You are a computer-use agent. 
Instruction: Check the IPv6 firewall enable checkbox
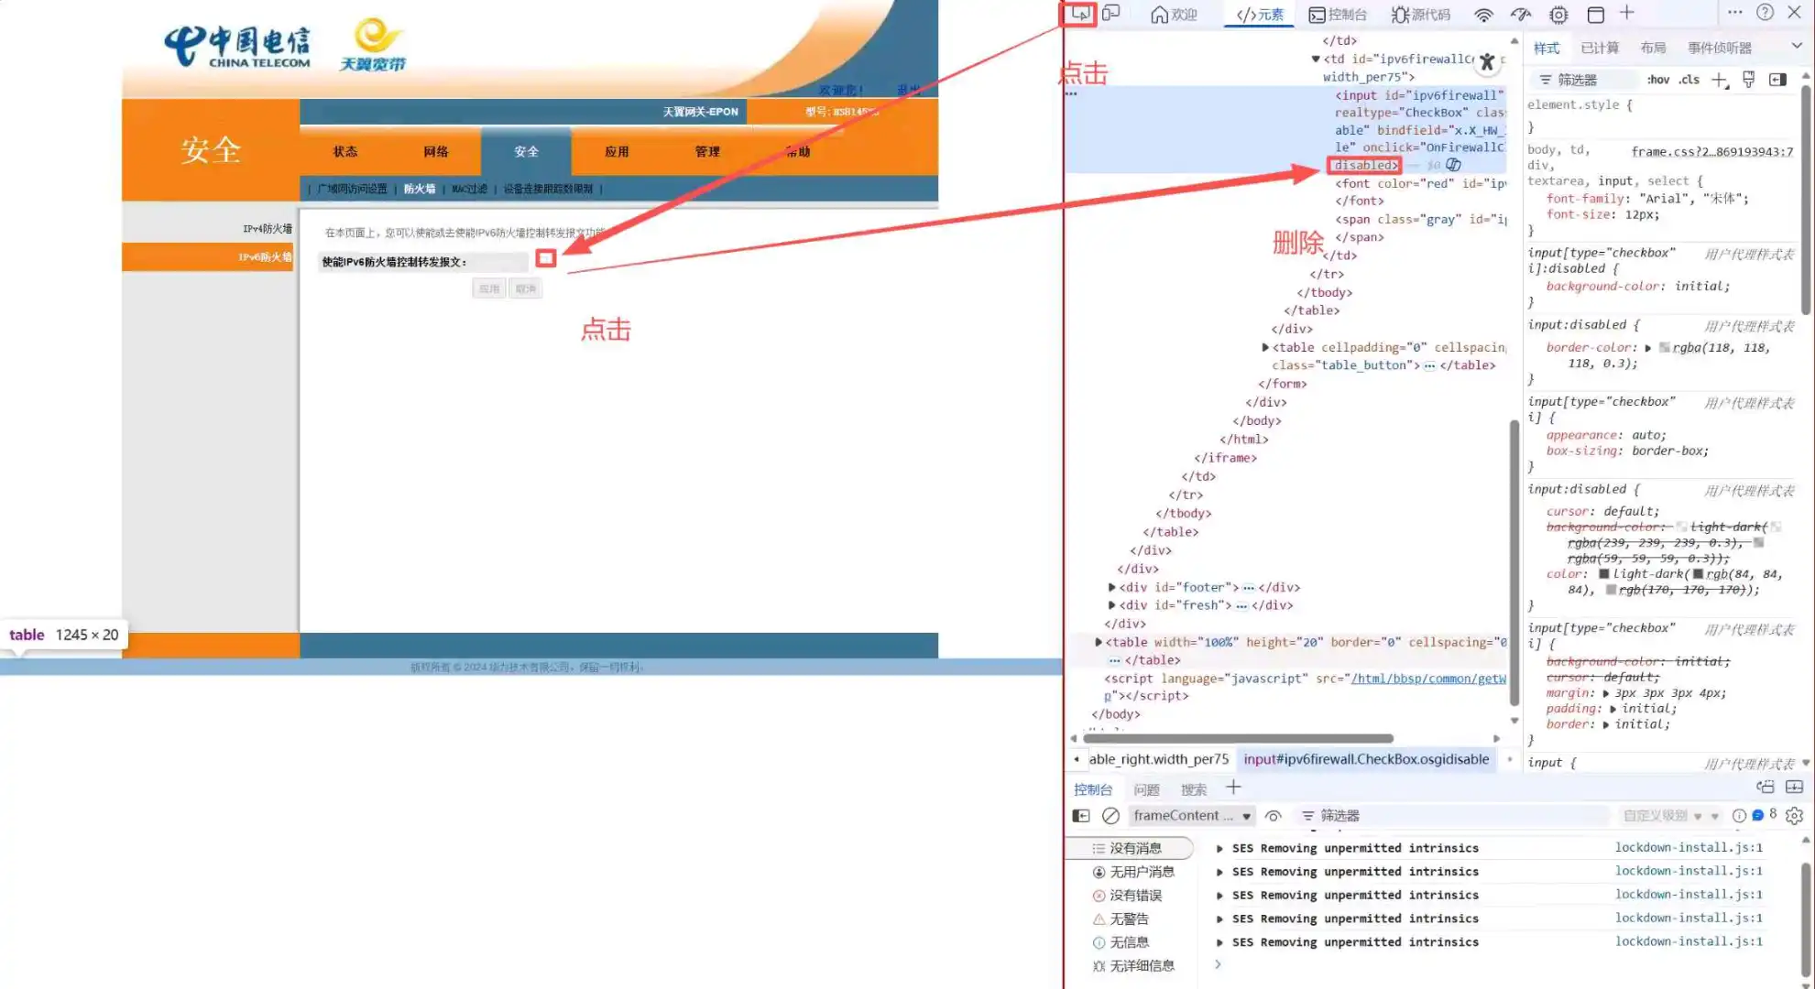(546, 259)
